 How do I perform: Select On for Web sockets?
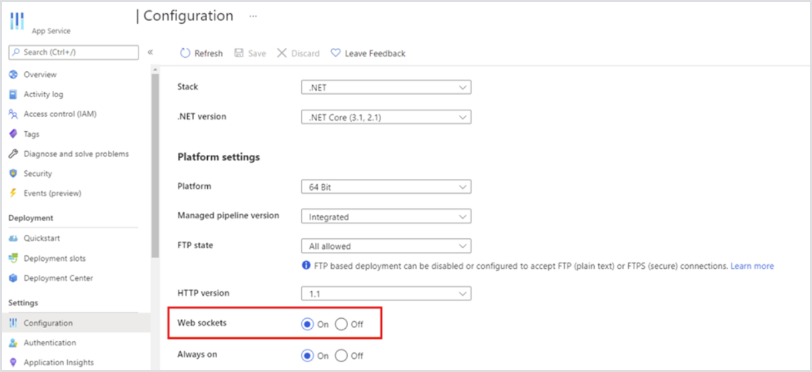point(307,324)
